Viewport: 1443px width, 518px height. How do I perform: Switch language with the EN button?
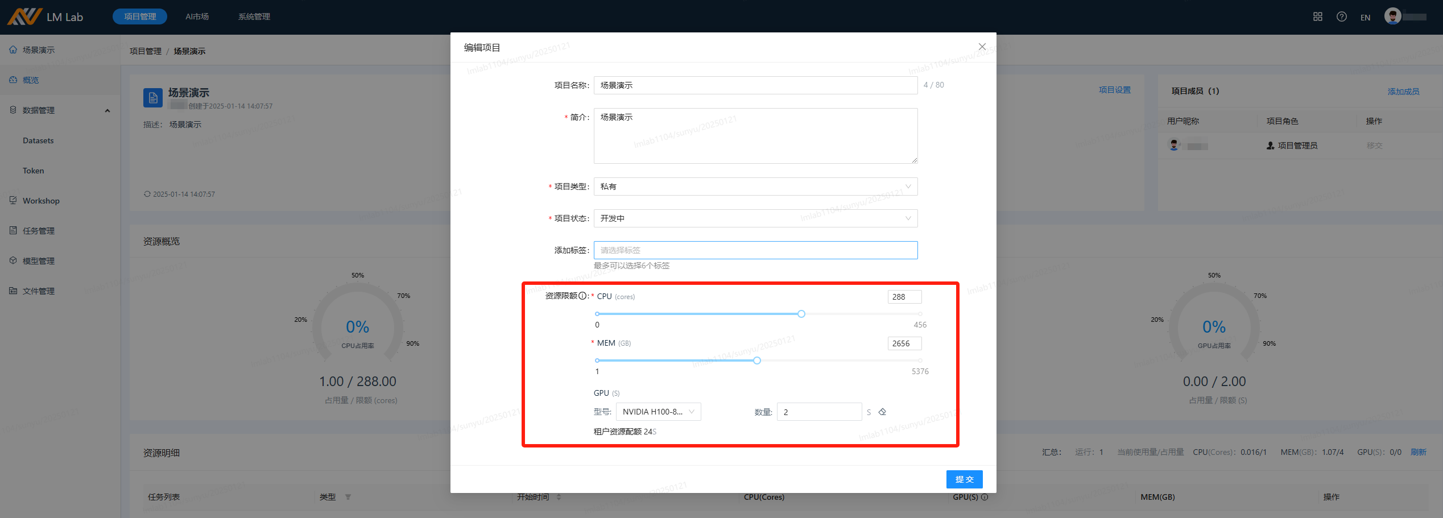(1365, 18)
